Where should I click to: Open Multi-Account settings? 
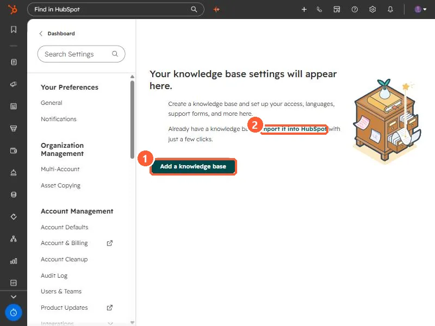coord(60,169)
